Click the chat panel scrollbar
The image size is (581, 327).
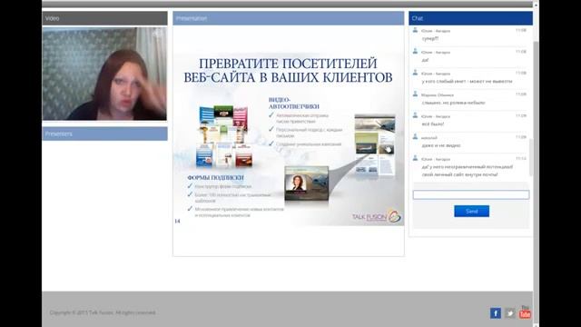(530, 157)
